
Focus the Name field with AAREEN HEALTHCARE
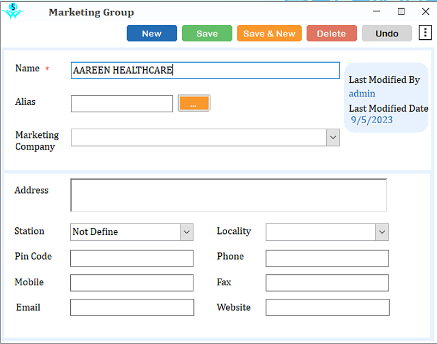[x=205, y=70]
